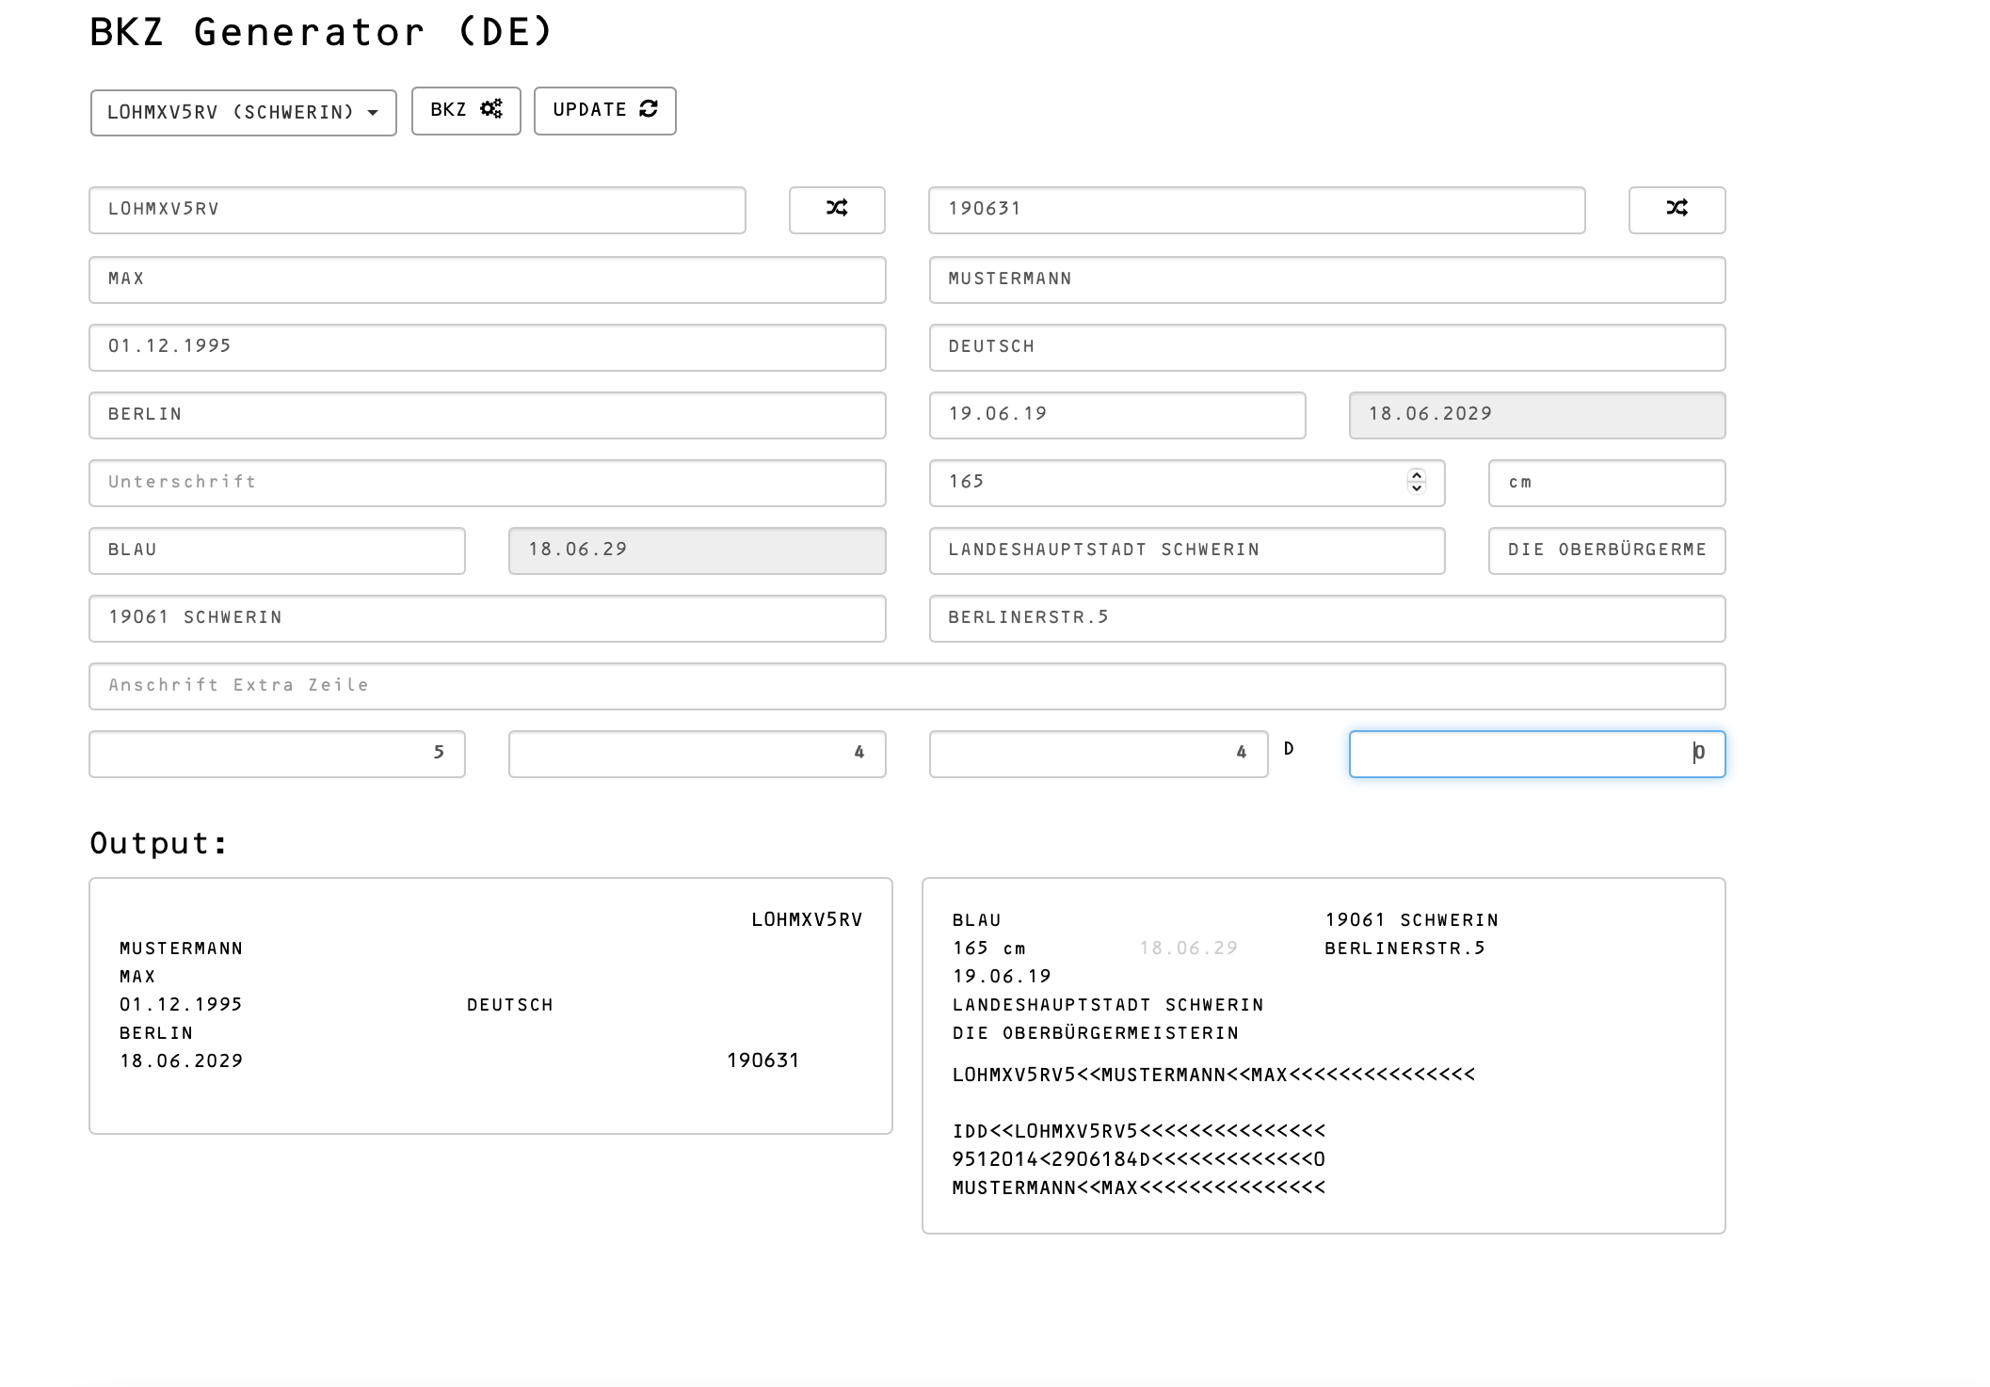Click the height field 165

pos(1187,483)
